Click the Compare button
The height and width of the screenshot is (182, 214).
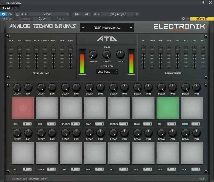tap(24, 18)
